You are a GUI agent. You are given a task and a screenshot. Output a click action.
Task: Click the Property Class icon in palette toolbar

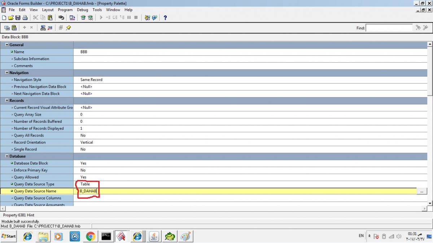pyautogui.click(x=43, y=28)
